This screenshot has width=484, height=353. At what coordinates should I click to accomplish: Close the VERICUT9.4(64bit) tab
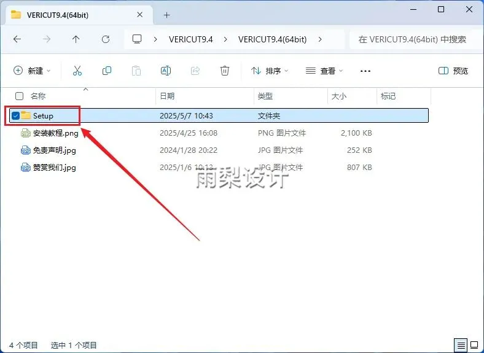139,15
